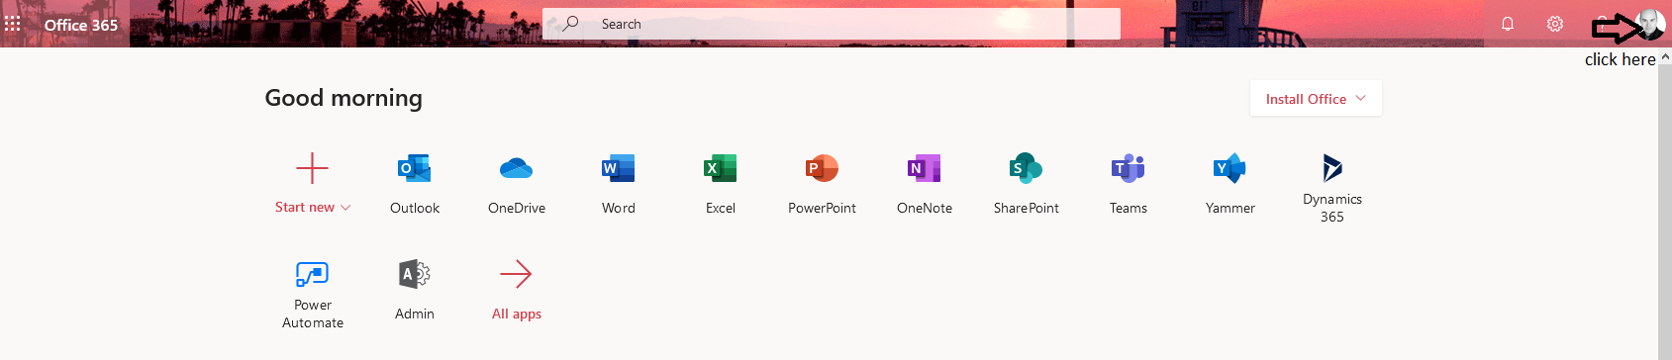Expand the Start new dropdown
The width and height of the screenshot is (1672, 360).
312,184
